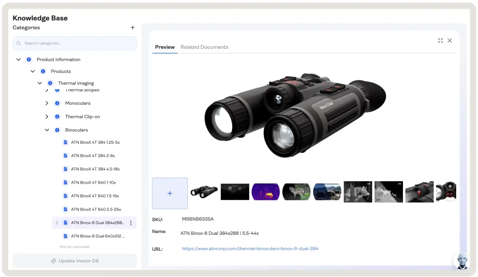Collapse the Products category
The width and height of the screenshot is (478, 277).
point(33,71)
